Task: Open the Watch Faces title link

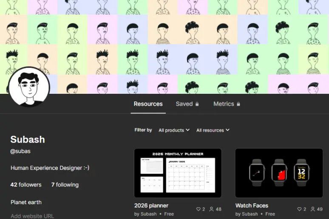Action: tap(252, 205)
